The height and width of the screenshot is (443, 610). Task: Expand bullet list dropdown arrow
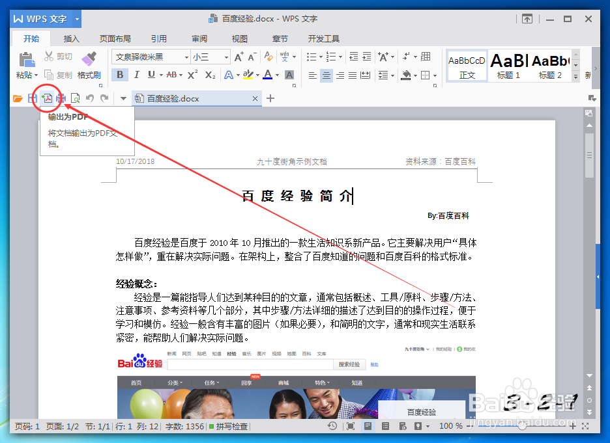pyautogui.click(x=321, y=57)
